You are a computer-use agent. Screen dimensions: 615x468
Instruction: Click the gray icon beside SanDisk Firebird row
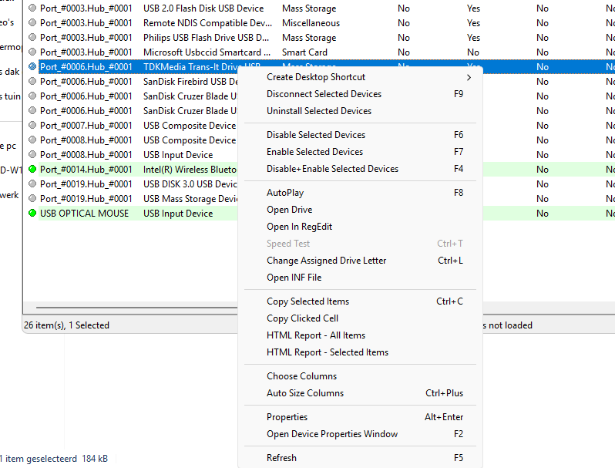pyautogui.click(x=32, y=81)
